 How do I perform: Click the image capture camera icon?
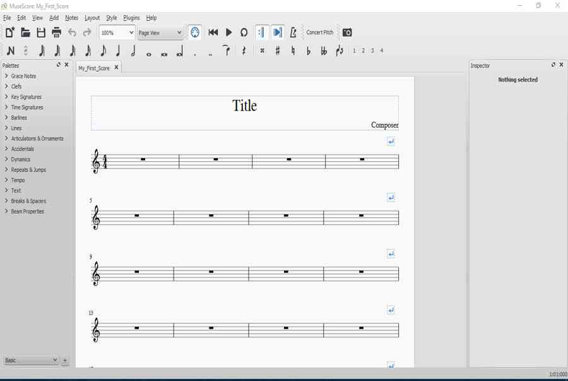tap(347, 32)
